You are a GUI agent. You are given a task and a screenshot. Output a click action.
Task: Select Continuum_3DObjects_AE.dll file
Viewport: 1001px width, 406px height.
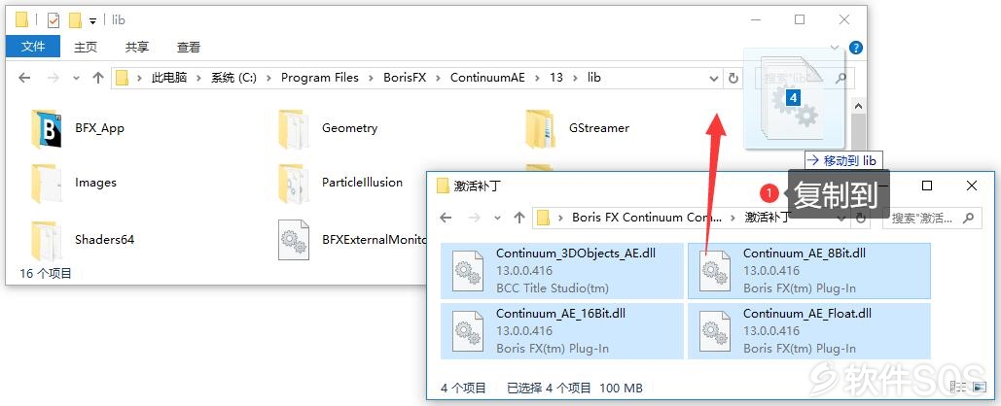point(562,270)
